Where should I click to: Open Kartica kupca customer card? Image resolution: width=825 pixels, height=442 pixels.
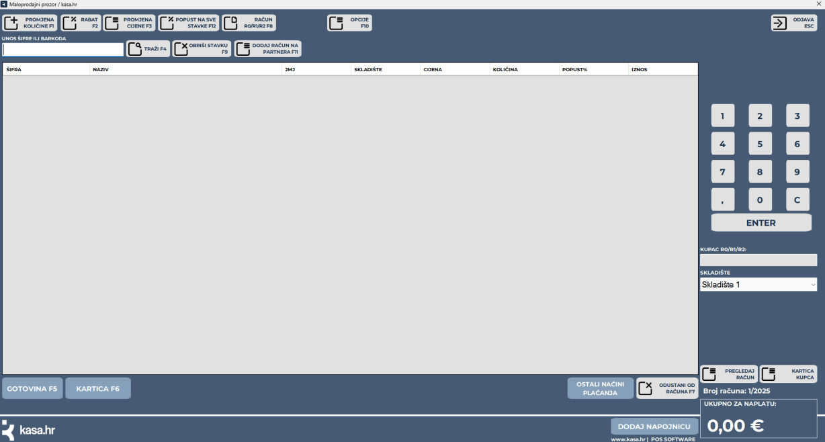coord(788,374)
